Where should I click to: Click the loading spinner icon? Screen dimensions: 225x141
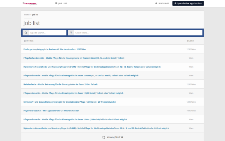(x=103, y=137)
